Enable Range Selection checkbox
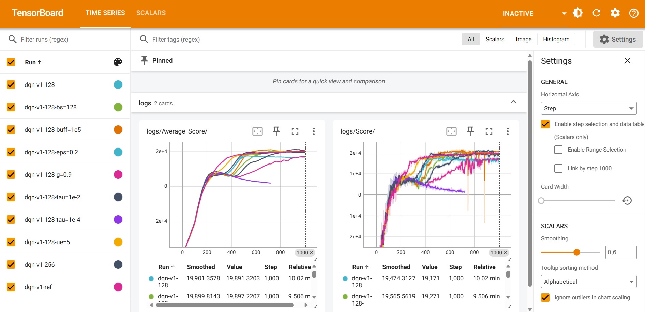The height and width of the screenshot is (312, 645). 558,150
